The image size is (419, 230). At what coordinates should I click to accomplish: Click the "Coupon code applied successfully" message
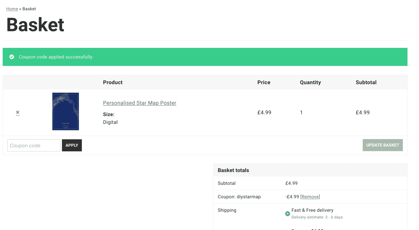click(56, 57)
